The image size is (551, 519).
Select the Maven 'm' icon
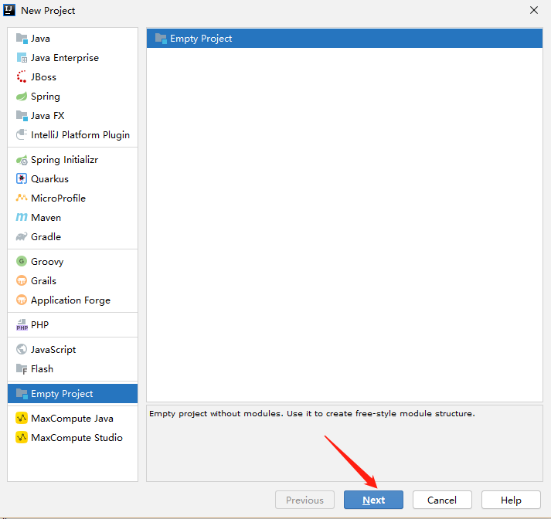22,217
